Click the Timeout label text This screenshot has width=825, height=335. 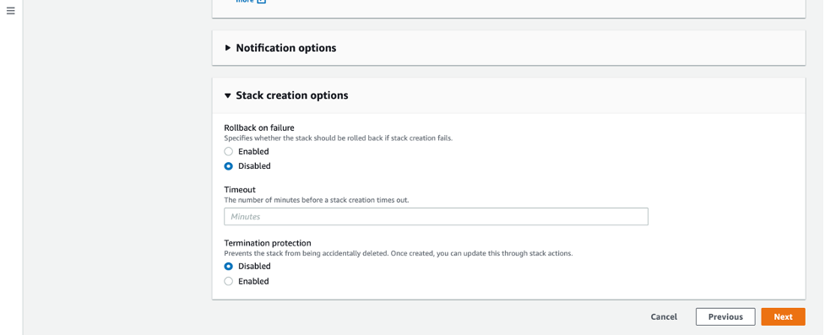click(x=240, y=189)
